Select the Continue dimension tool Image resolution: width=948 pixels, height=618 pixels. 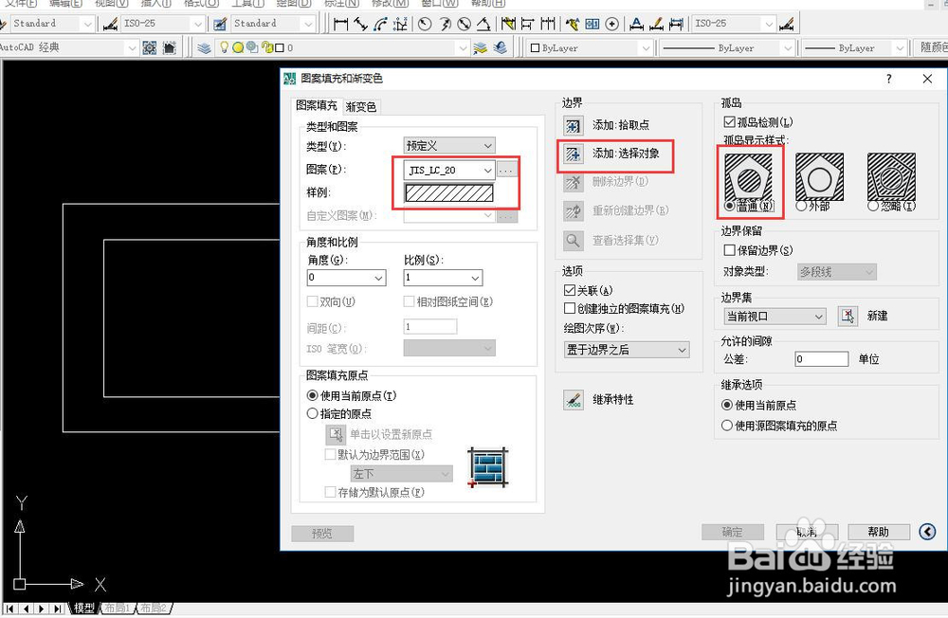pos(548,25)
